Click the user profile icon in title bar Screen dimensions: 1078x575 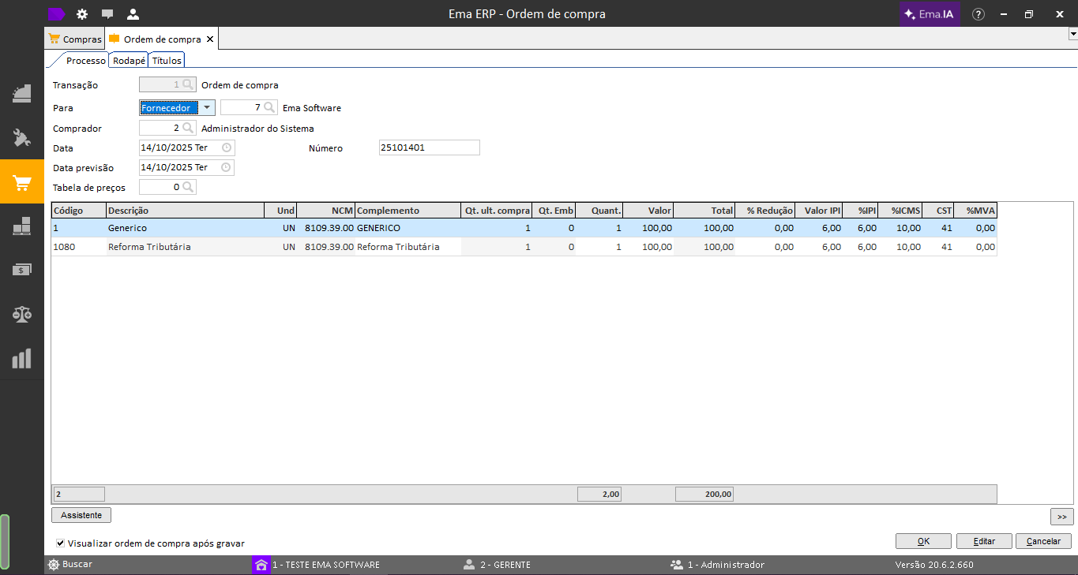tap(133, 14)
